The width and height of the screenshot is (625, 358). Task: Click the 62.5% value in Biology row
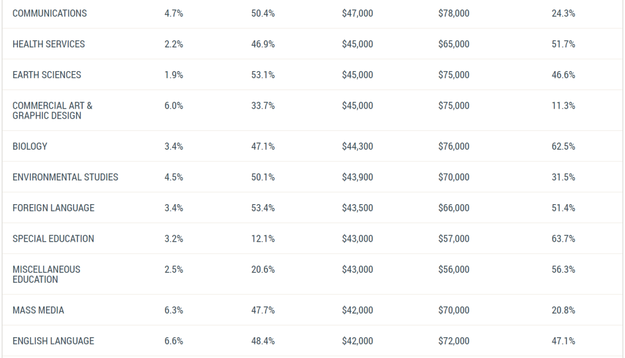click(563, 146)
